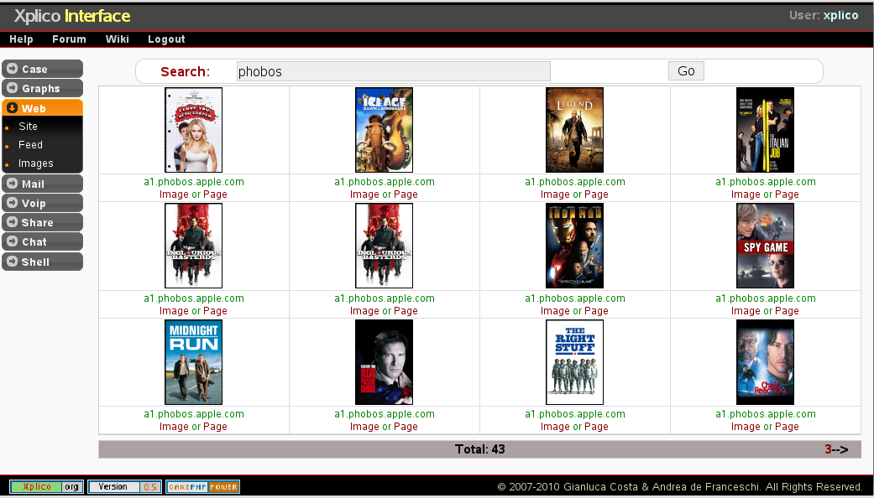Go to page 3 of results
This screenshot has width=874, height=498.
click(829, 449)
